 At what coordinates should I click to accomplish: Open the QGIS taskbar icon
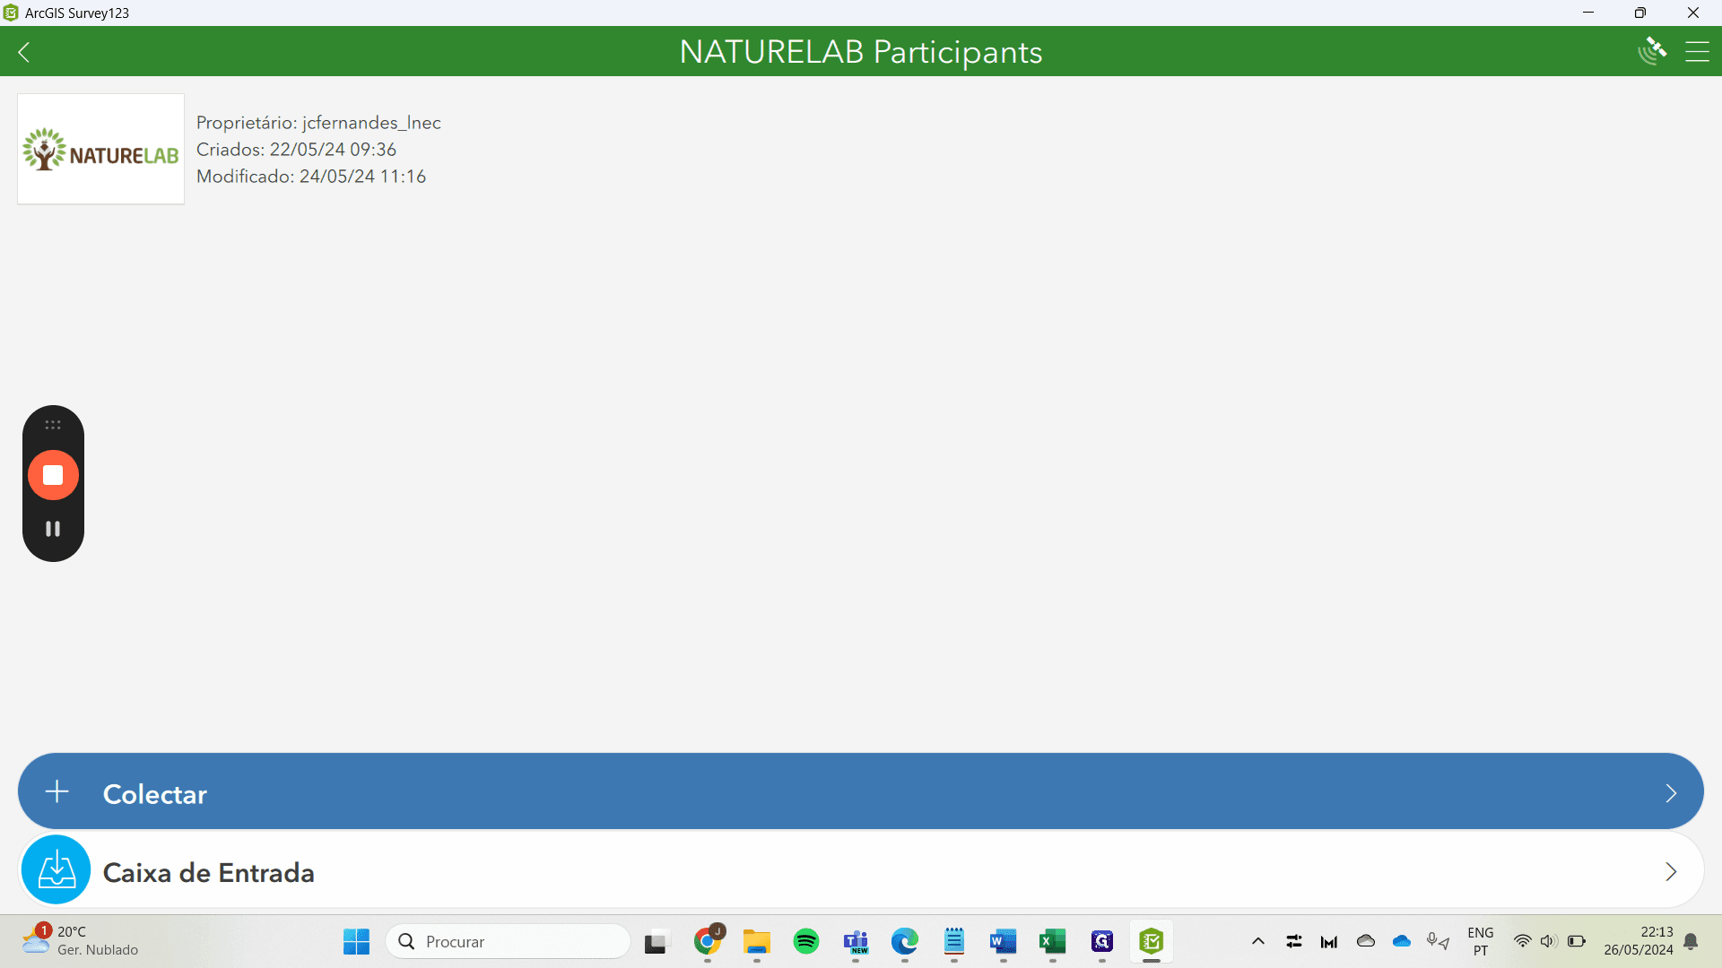click(x=1102, y=942)
